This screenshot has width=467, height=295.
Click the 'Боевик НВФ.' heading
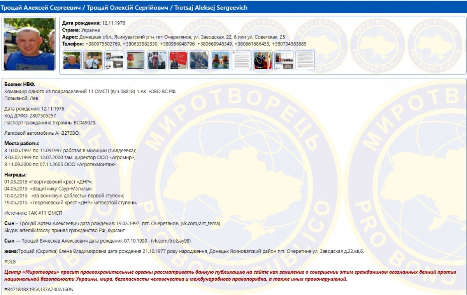click(19, 85)
